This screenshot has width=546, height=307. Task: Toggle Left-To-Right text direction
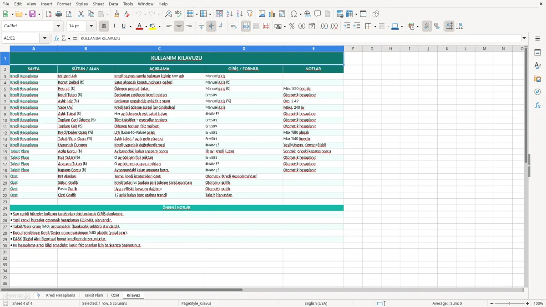pos(427,26)
